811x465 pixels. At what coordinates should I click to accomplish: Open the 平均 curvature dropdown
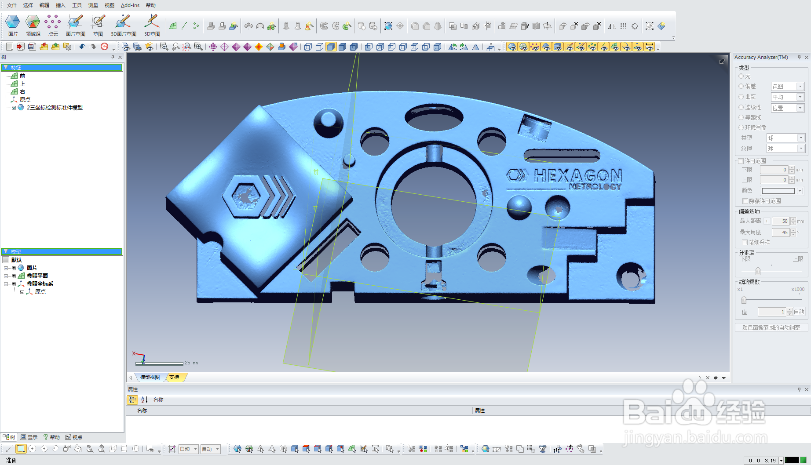[x=788, y=97]
